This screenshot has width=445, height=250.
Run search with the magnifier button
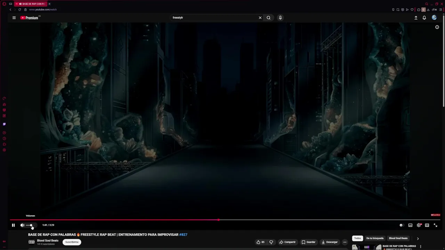tap(268, 18)
